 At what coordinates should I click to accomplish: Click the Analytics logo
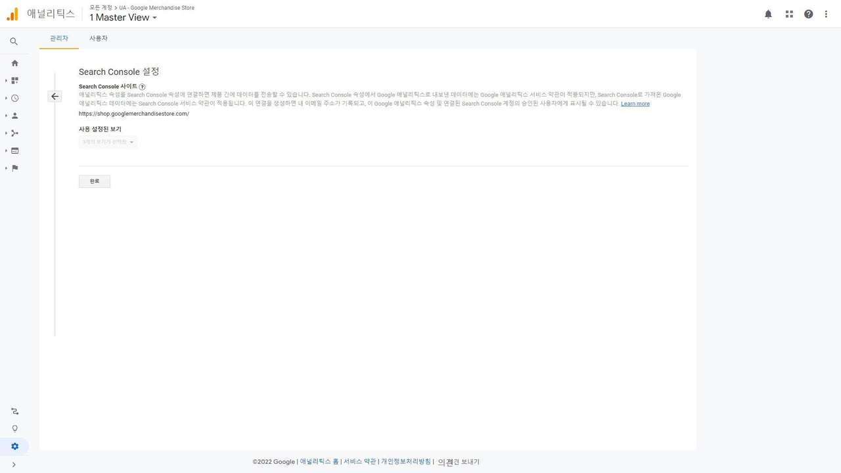coord(12,14)
